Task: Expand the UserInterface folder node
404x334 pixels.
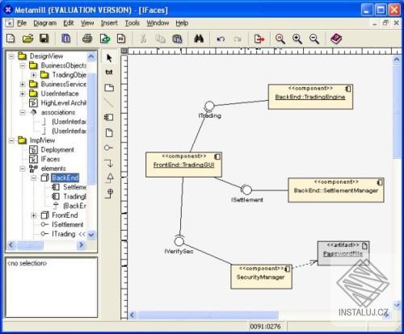Action: 23,94
